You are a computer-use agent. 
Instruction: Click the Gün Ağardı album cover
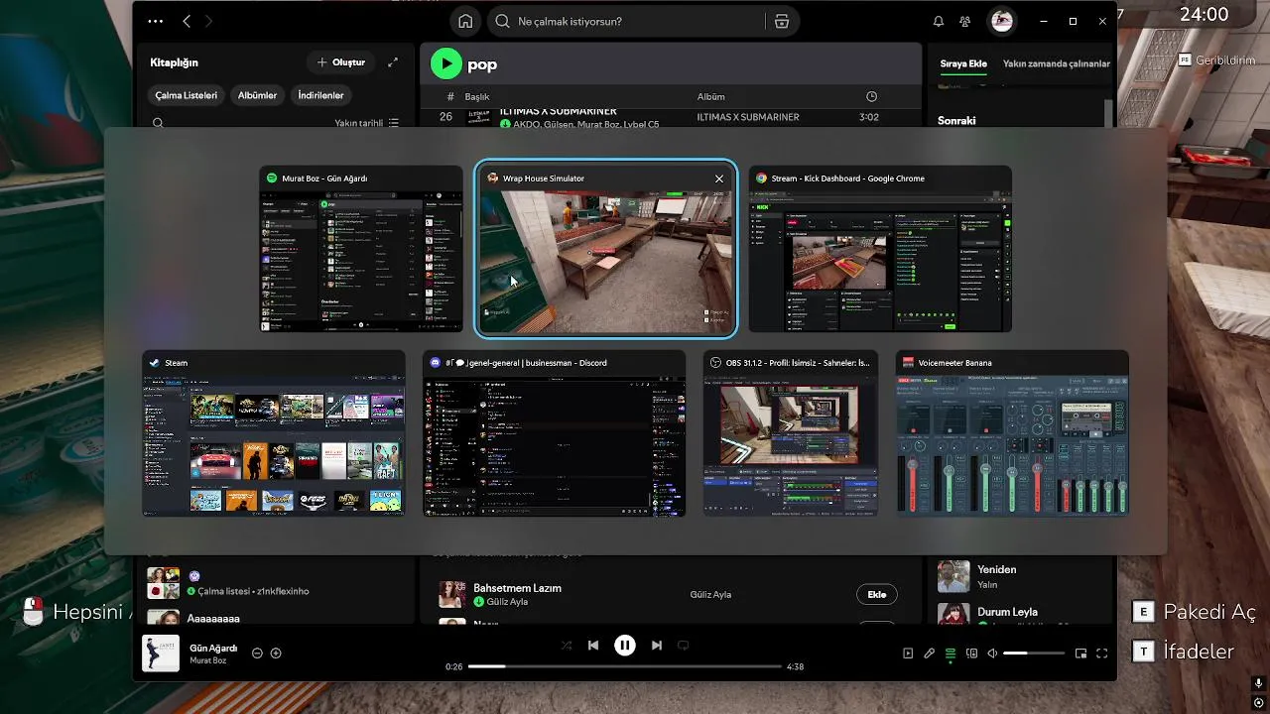point(161,654)
